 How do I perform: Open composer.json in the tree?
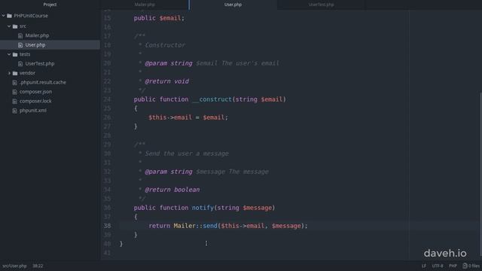point(35,92)
